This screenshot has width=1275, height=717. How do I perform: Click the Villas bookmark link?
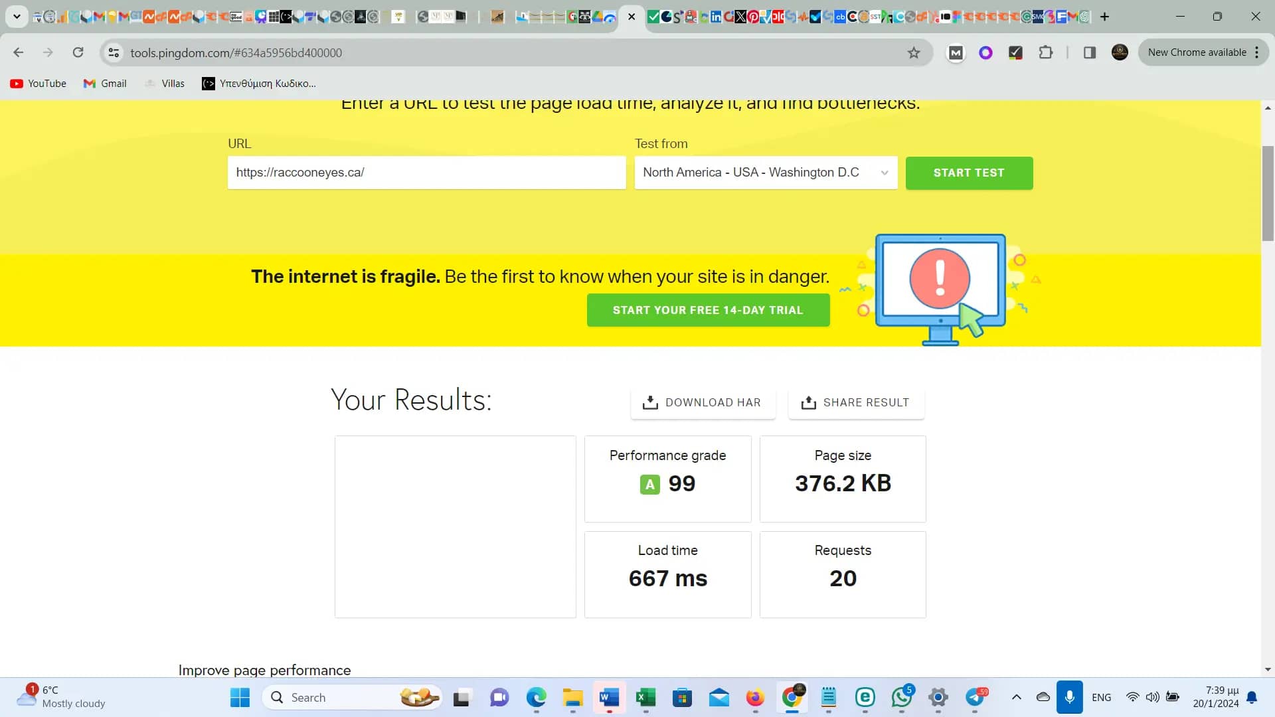pyautogui.click(x=173, y=83)
